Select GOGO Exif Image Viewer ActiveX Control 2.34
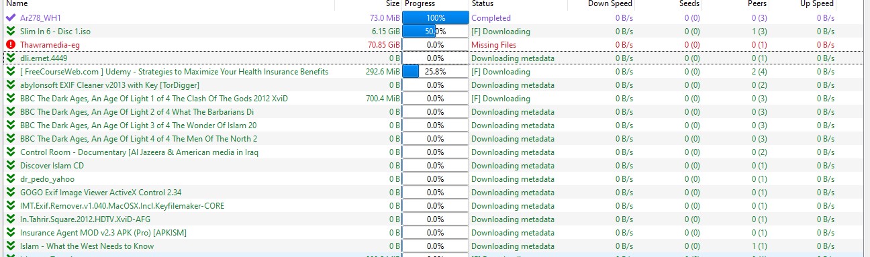 pos(101,192)
